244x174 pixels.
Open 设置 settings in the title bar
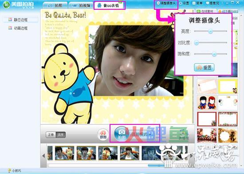click(184, 3)
